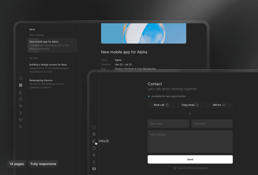This screenshot has height=175, width=258.
Task: Open envelope contact icon in Work window sidebar
Action: [x=21, y=120]
